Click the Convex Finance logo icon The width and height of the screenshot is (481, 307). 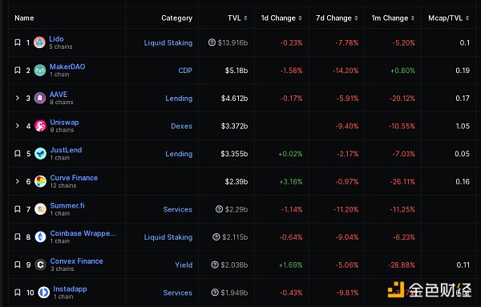point(40,265)
